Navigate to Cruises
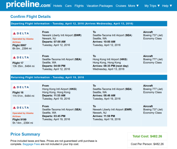The height and width of the screenshot is (149, 177). 121,6
